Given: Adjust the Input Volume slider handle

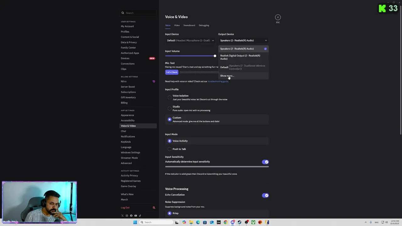Looking at the screenshot, I should [215, 56].
